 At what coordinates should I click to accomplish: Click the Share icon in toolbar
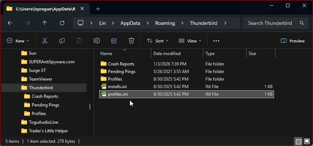[x=114, y=41]
